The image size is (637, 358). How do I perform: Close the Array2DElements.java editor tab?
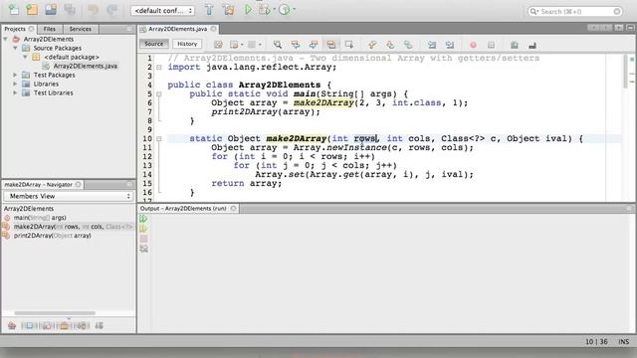pos(213,29)
